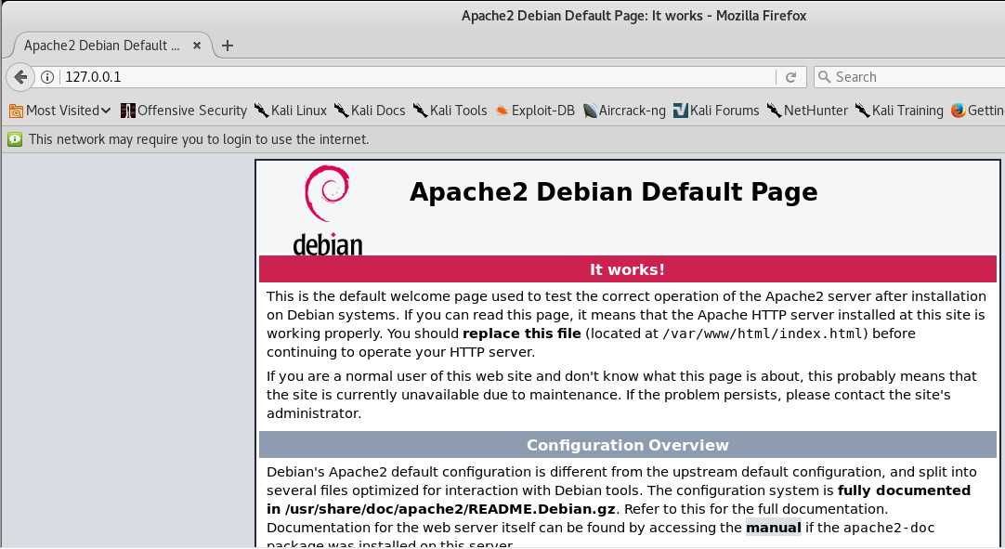This screenshot has height=549, width=1005.
Task: Reload the page with refresh icon
Action: [x=791, y=77]
